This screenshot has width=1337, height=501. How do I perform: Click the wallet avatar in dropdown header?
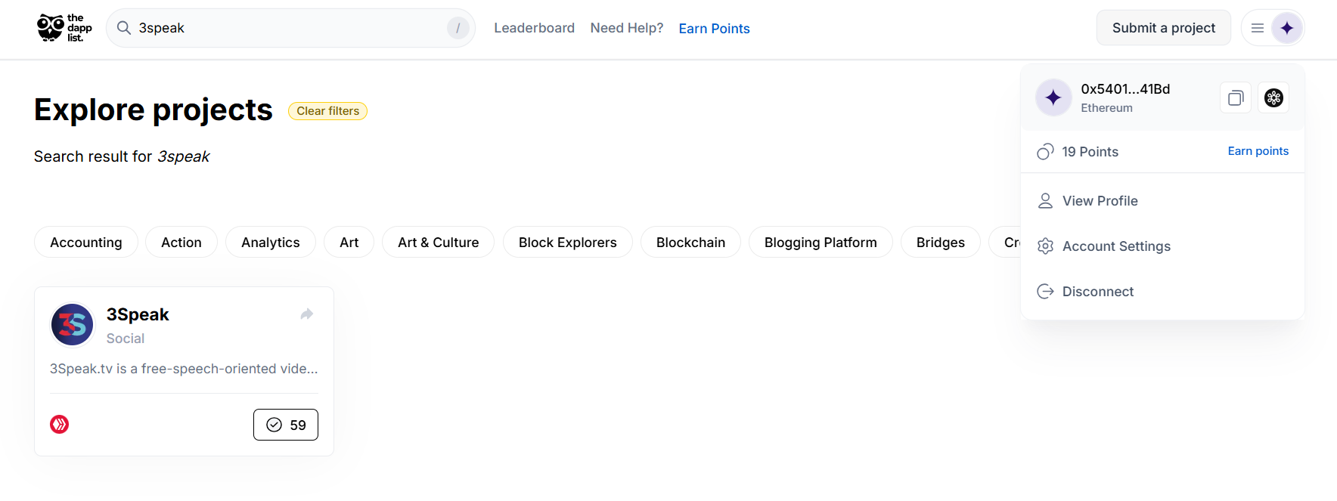tap(1053, 97)
